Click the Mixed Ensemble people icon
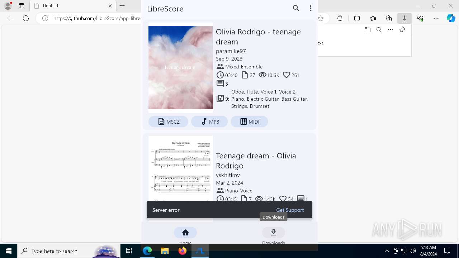The width and height of the screenshot is (459, 258). (220, 66)
